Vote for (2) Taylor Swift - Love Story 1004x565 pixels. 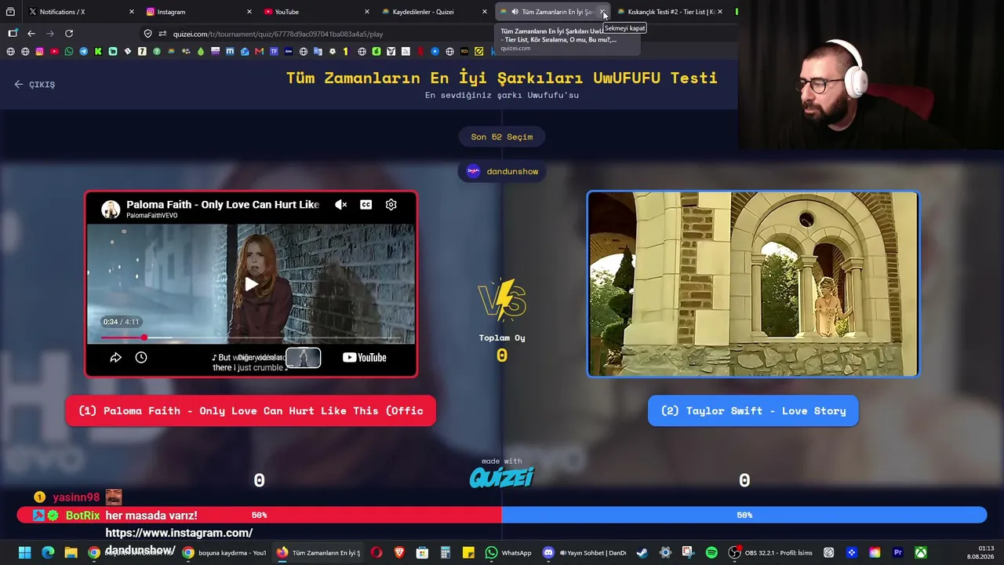[x=753, y=410]
